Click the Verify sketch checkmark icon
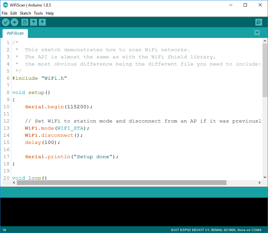 pos(6,22)
